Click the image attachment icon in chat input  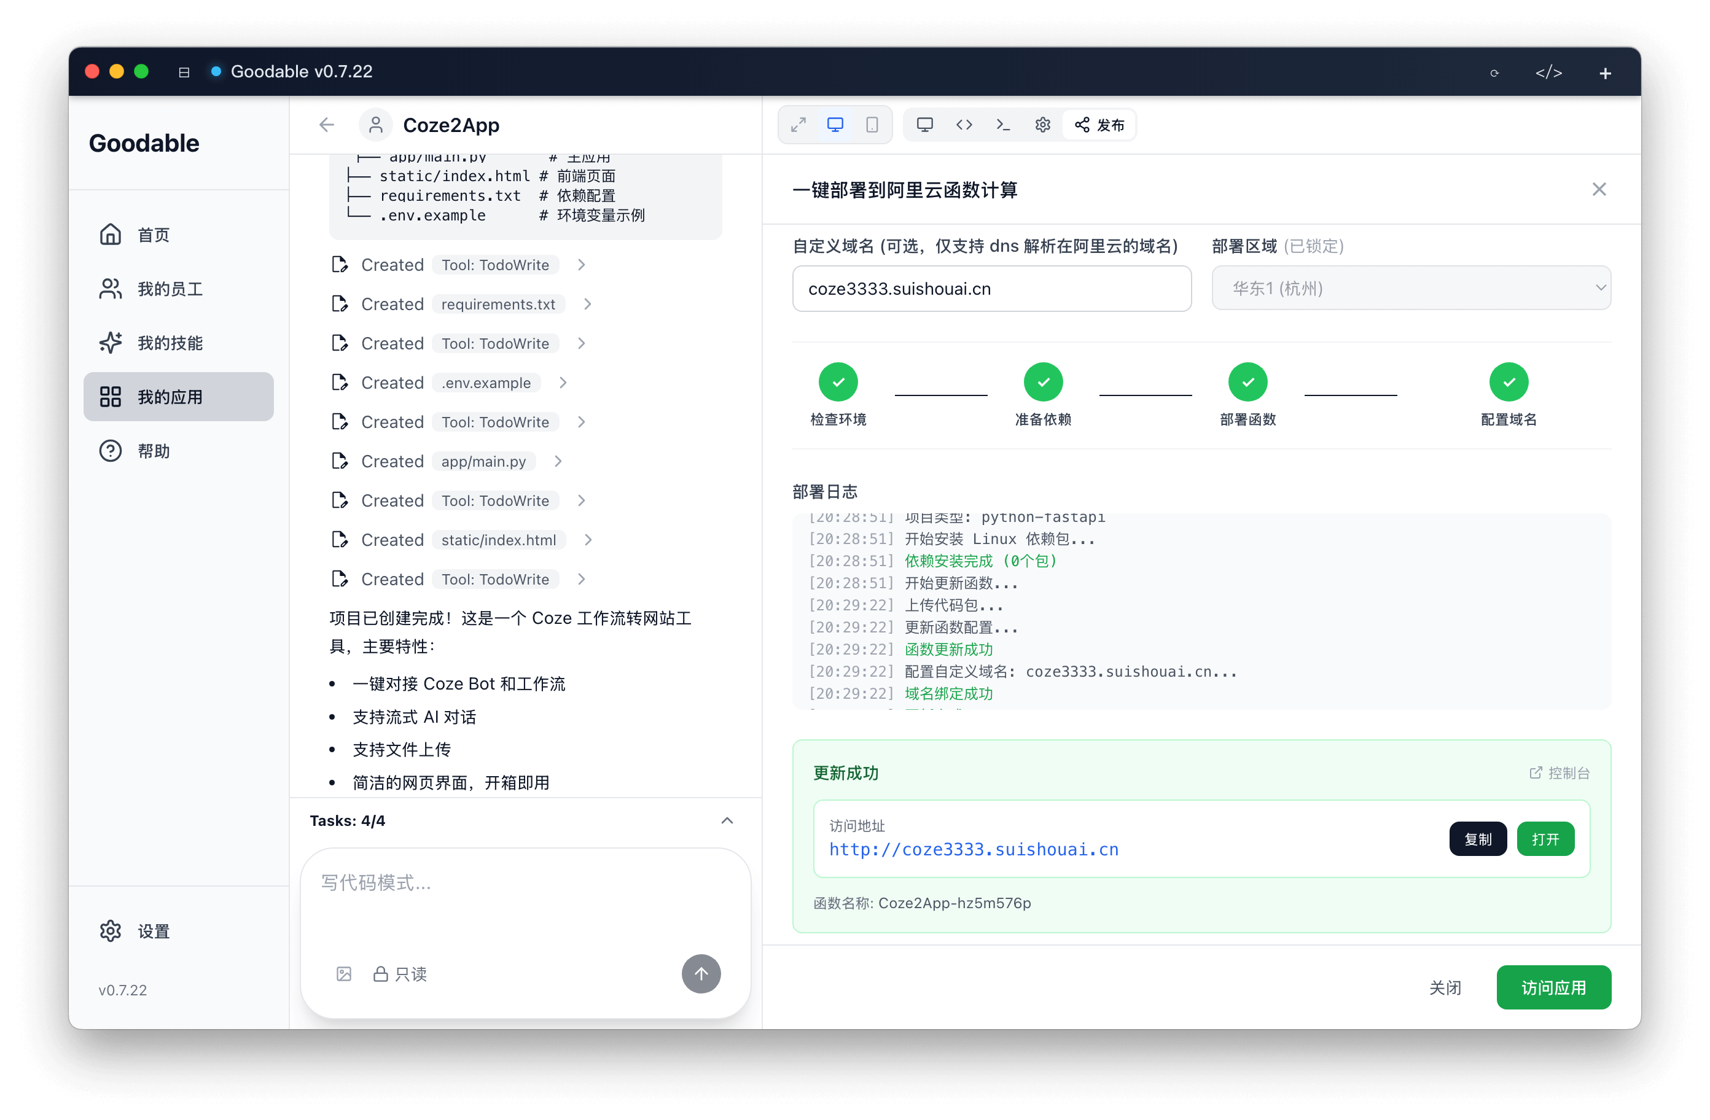344,973
